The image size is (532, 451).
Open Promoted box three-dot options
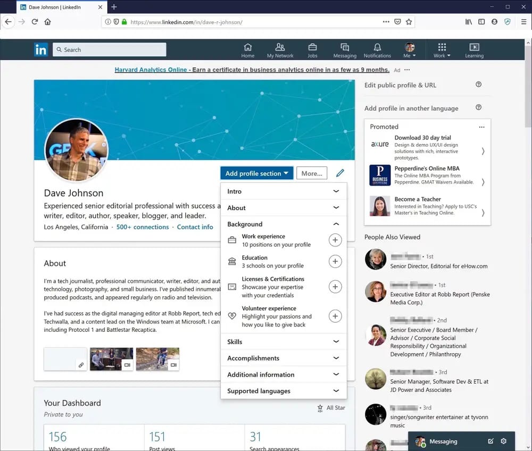(481, 127)
